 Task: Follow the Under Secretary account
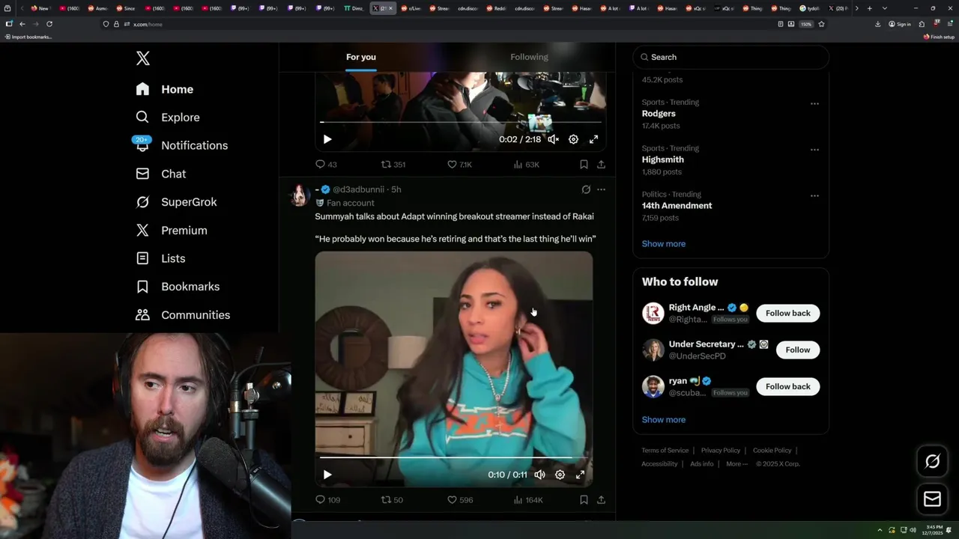pyautogui.click(x=797, y=350)
